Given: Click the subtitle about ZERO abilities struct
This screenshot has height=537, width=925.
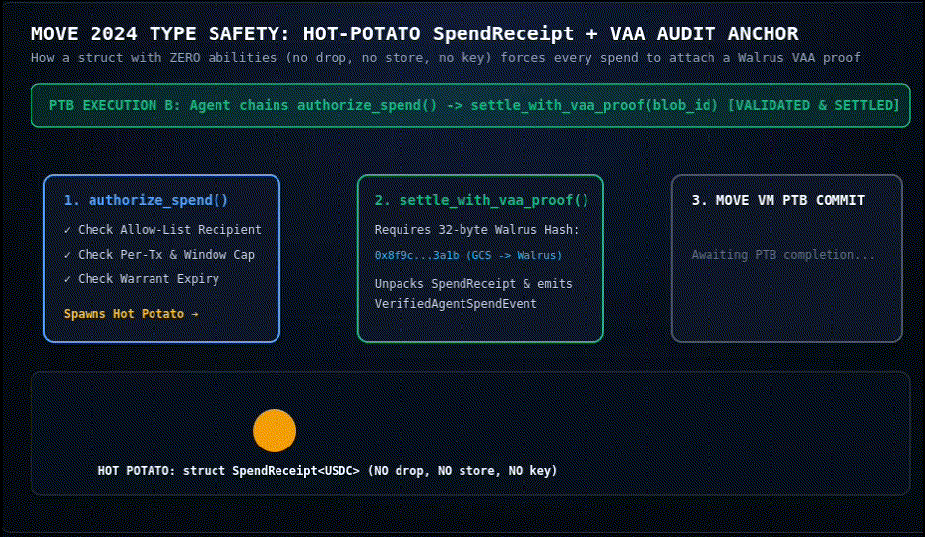Looking at the screenshot, I should (x=446, y=58).
